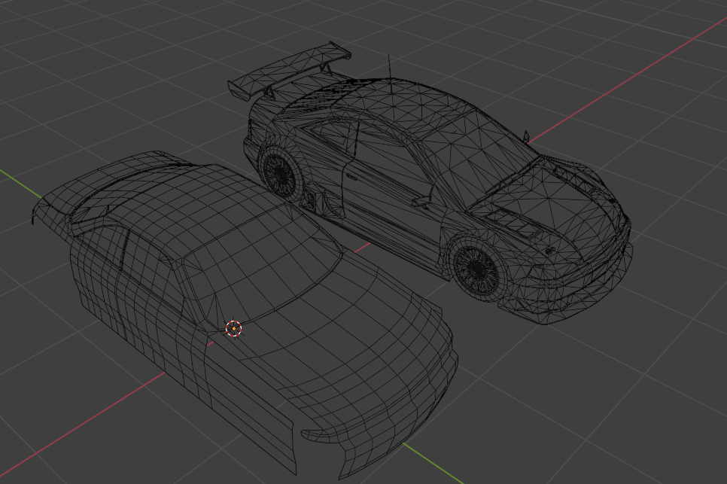Click the red-white 3D cursor circle
The image size is (727, 484).
coord(233,328)
